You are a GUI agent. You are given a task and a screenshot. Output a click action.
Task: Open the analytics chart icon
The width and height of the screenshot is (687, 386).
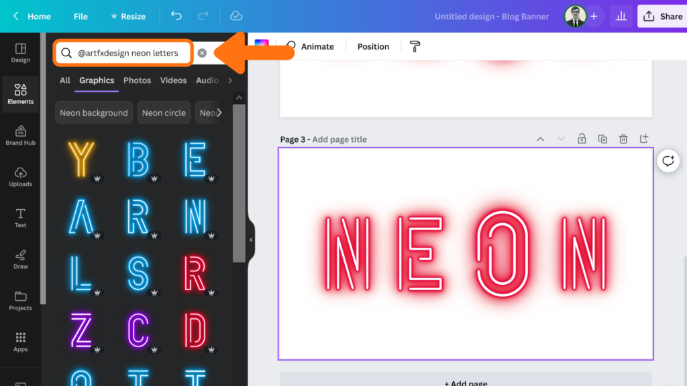[621, 16]
